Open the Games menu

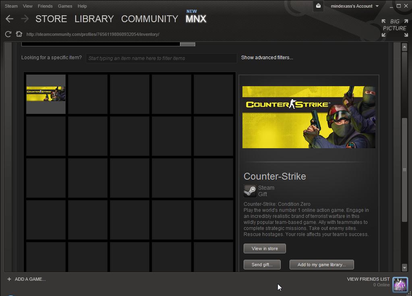pyautogui.click(x=65, y=6)
